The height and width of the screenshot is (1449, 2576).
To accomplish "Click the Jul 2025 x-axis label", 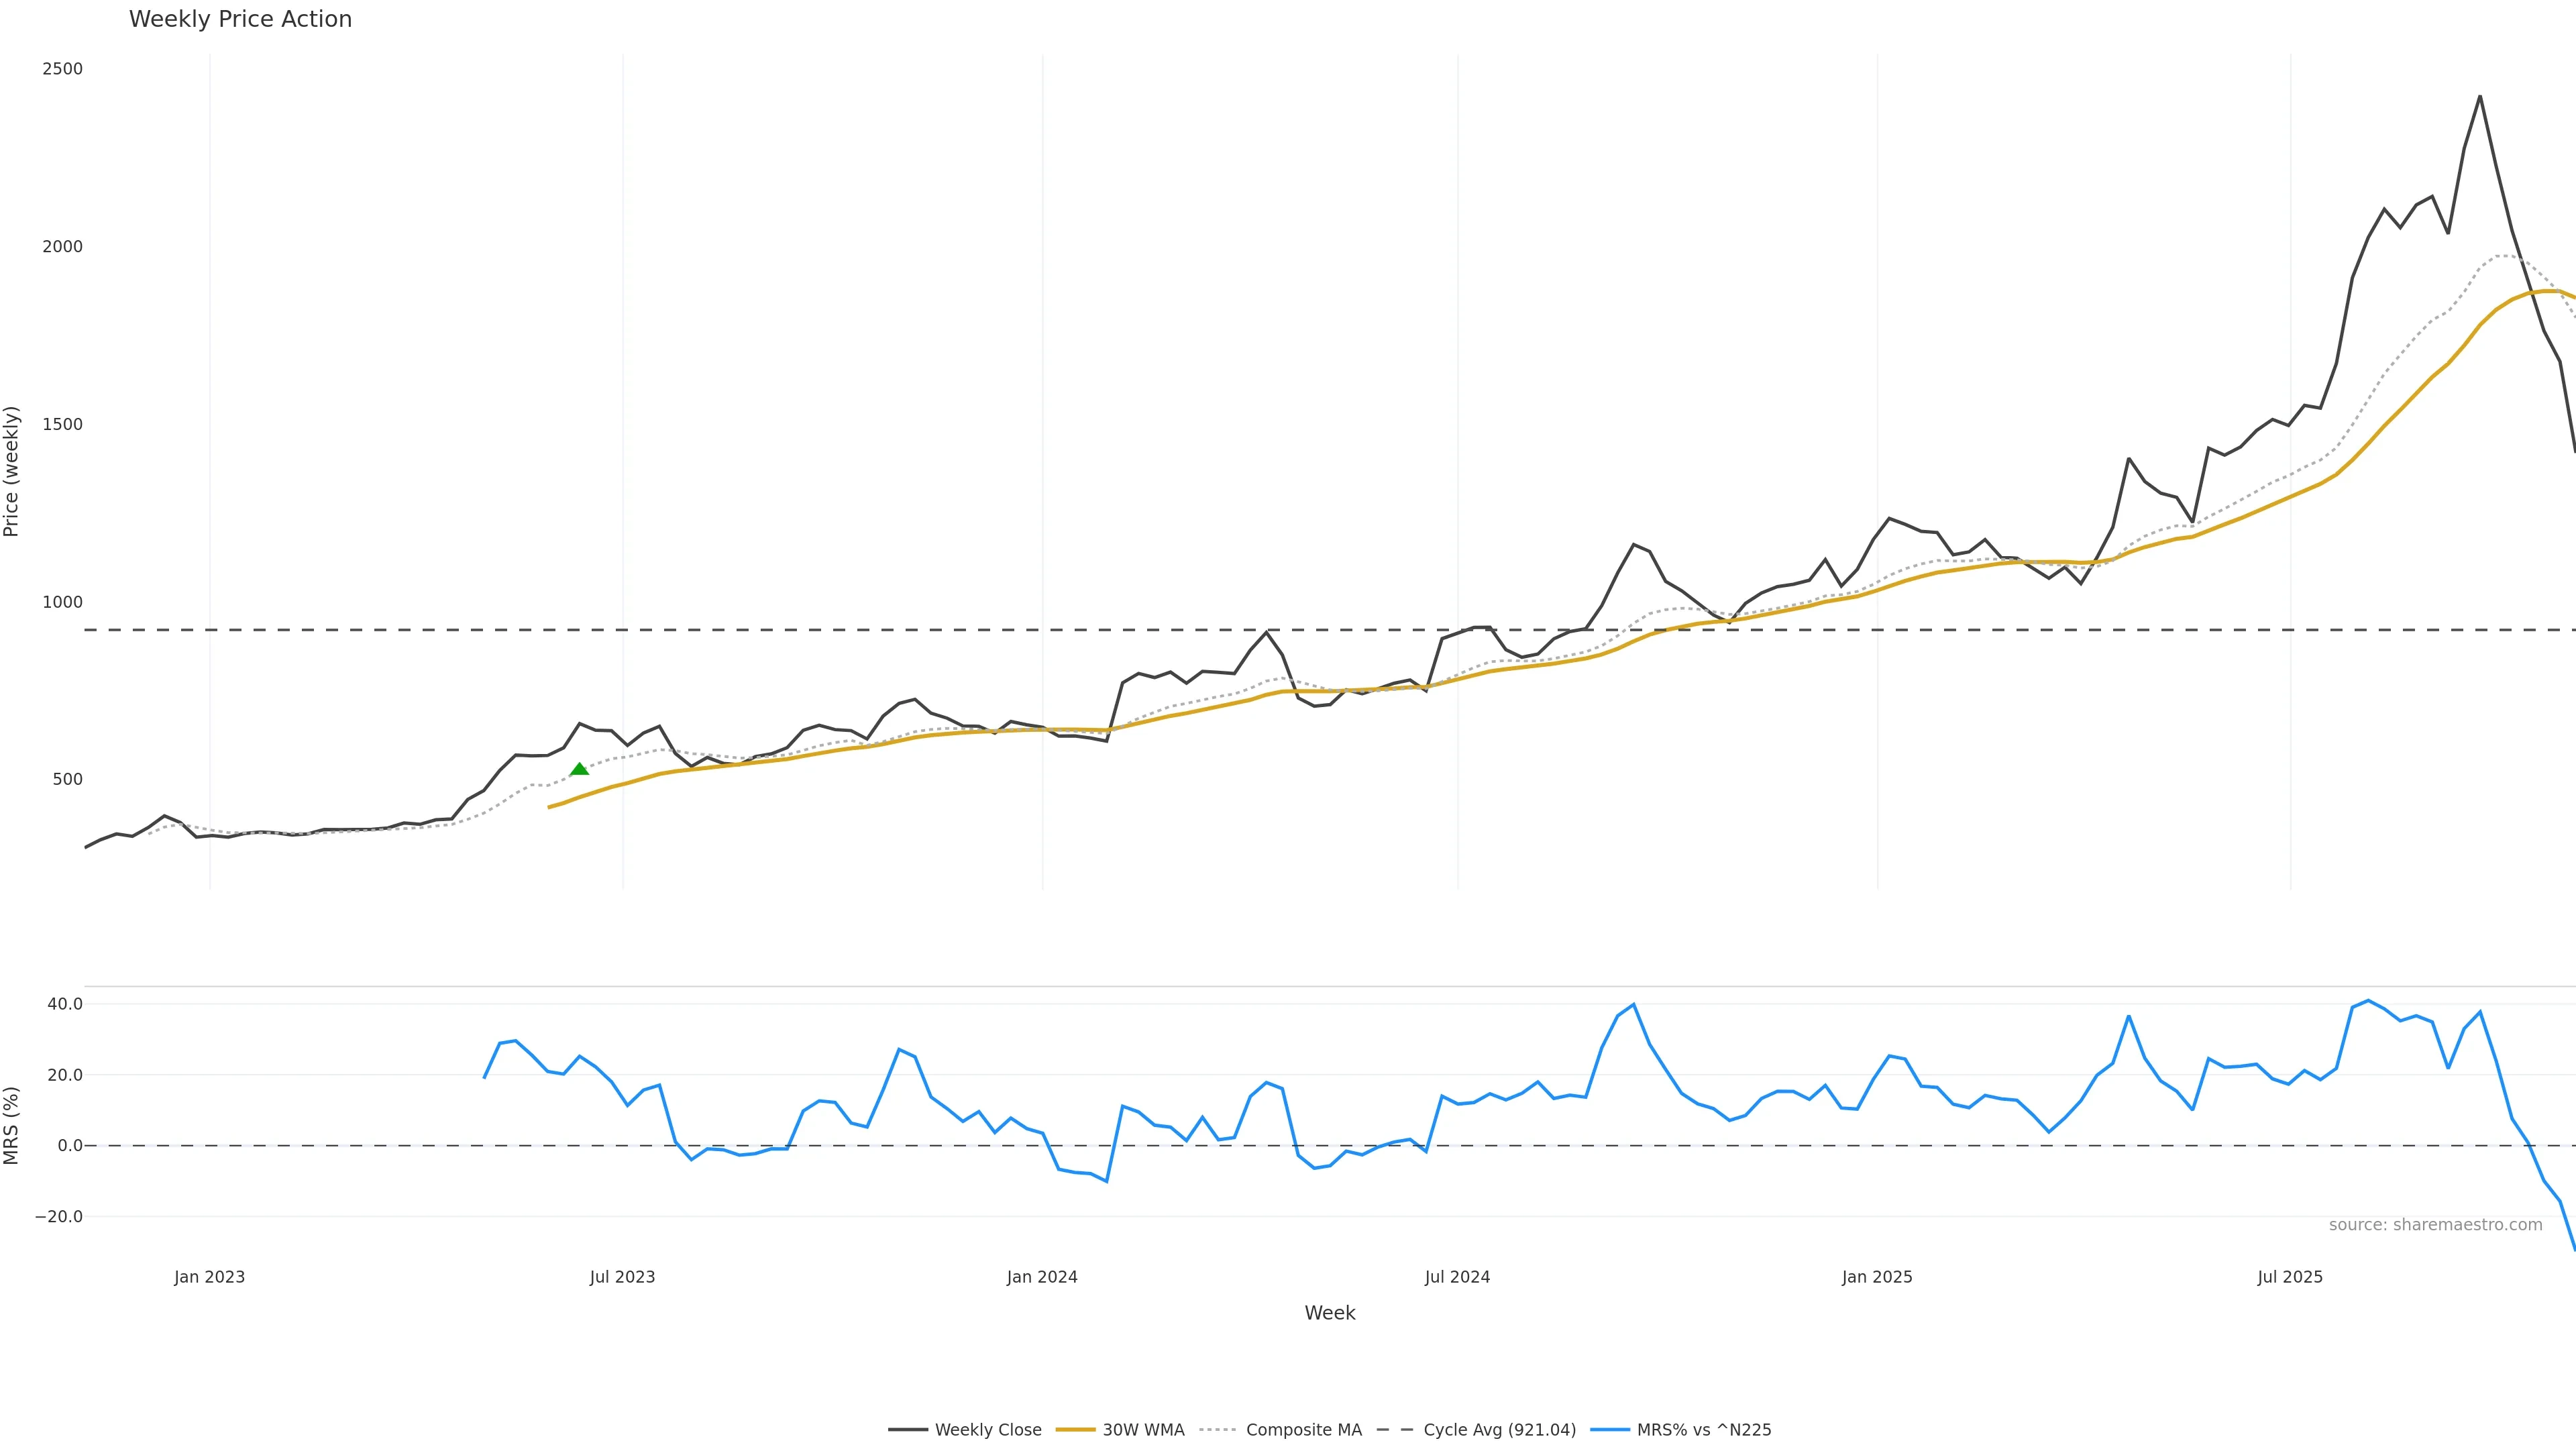I will coord(2290,1277).
